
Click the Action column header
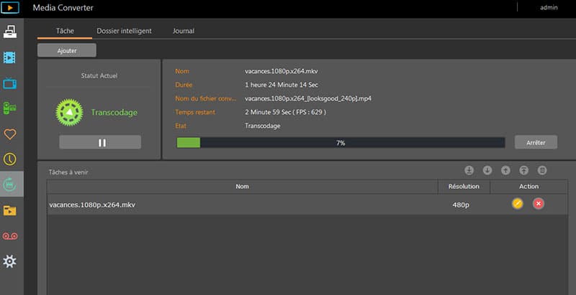click(529, 187)
